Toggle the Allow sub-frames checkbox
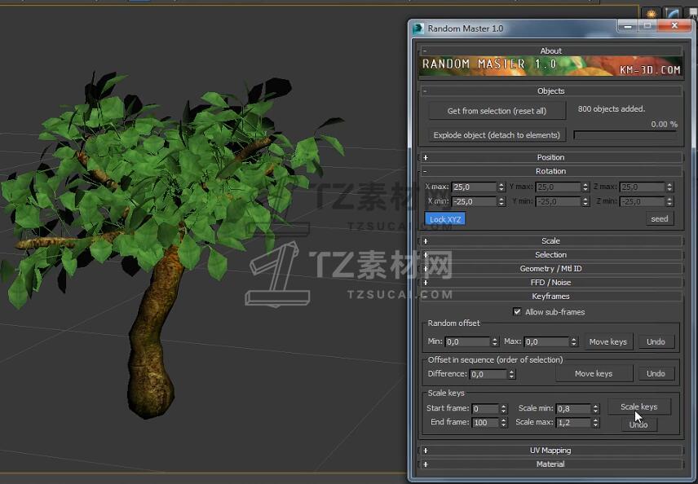 [517, 312]
